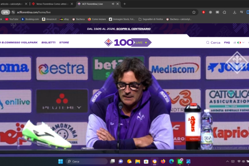Expand the IT language dropdown
Viewport: 249px width, 166px height.
click(x=239, y=43)
